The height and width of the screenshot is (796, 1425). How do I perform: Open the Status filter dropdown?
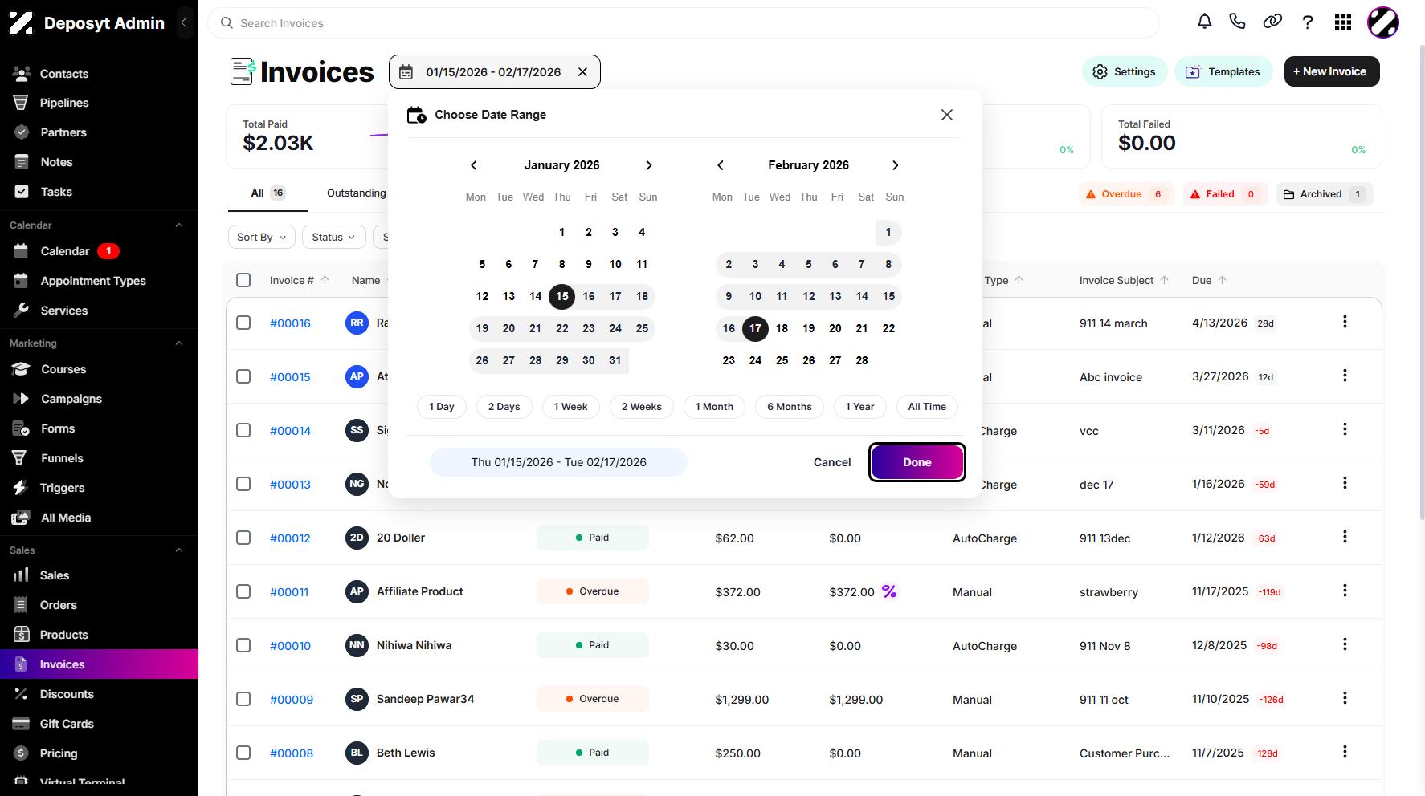[334, 237]
